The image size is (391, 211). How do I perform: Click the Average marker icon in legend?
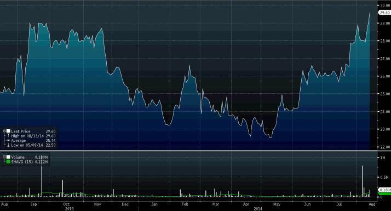[8, 141]
